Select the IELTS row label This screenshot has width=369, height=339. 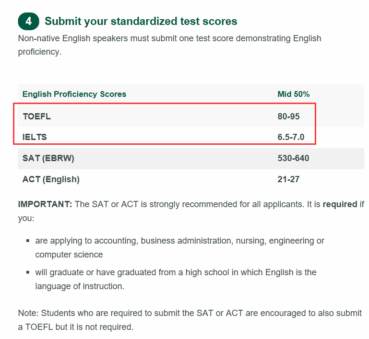click(35, 137)
